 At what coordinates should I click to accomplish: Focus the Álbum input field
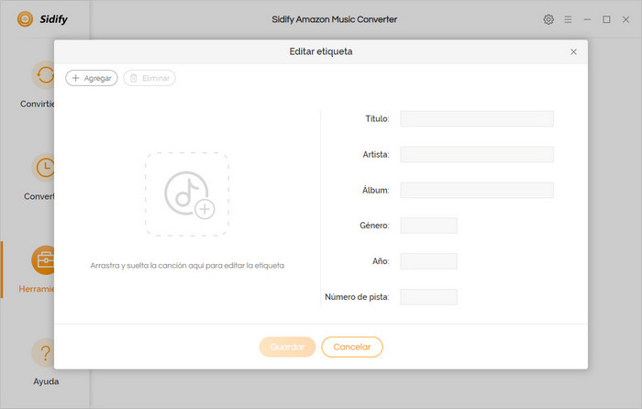click(477, 190)
